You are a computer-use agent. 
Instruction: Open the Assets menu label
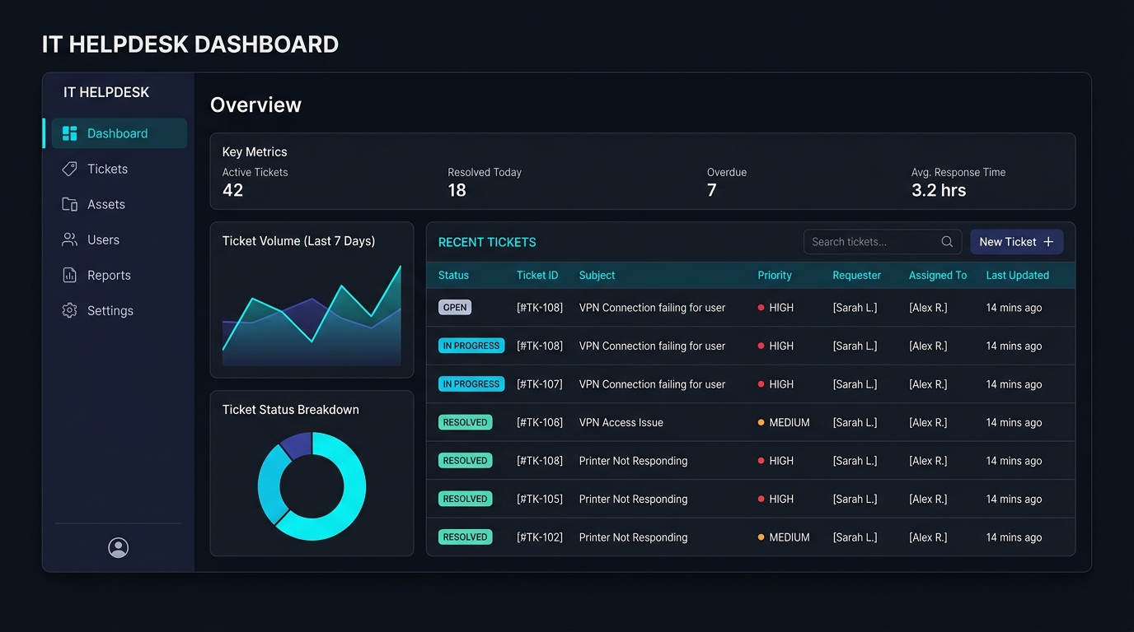106,204
